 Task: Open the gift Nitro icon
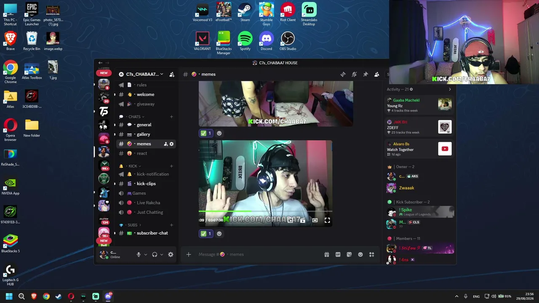tap(326, 255)
